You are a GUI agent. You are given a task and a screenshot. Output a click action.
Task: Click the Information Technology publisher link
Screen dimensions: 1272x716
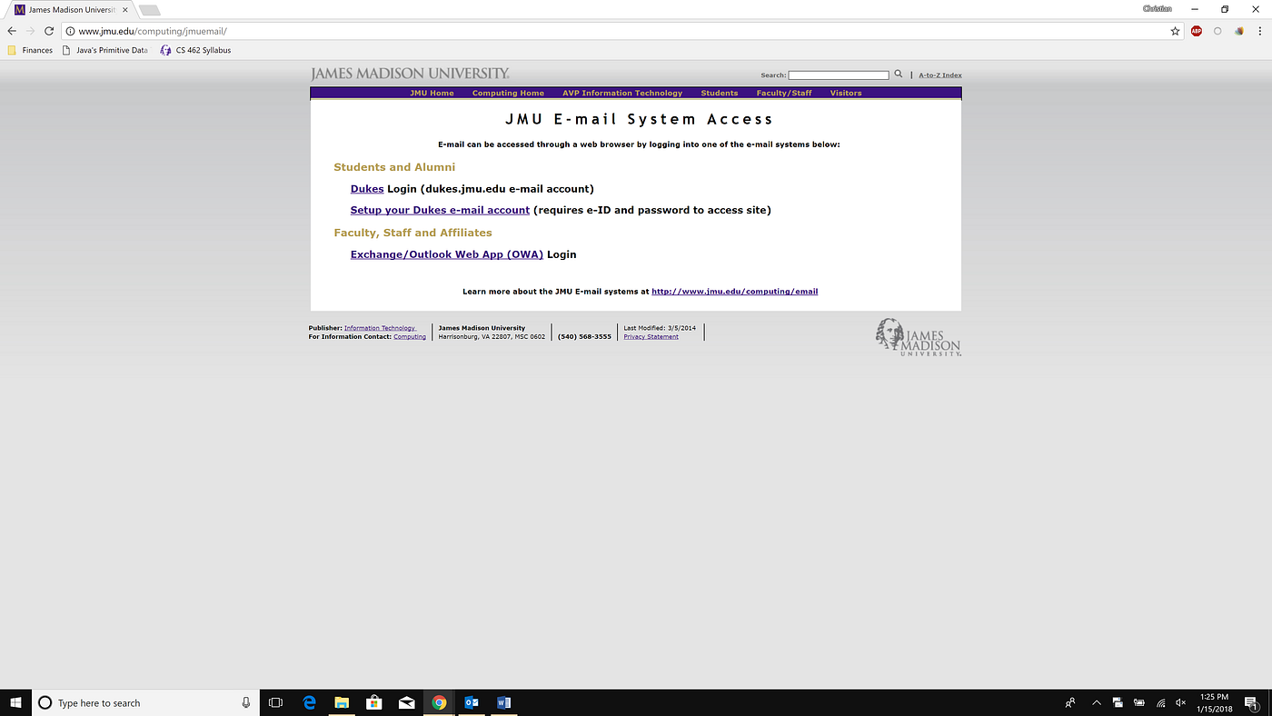(380, 328)
